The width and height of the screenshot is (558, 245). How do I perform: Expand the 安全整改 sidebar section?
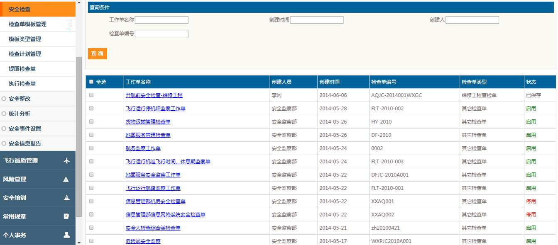[38, 99]
